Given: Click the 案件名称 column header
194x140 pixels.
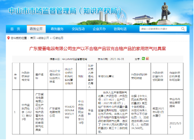Looking at the screenshot, I should click(x=41, y=76).
